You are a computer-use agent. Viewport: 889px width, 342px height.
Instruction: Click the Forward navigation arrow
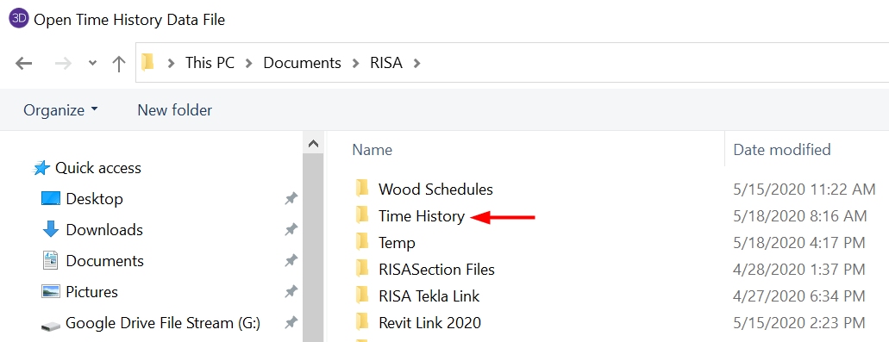(63, 63)
